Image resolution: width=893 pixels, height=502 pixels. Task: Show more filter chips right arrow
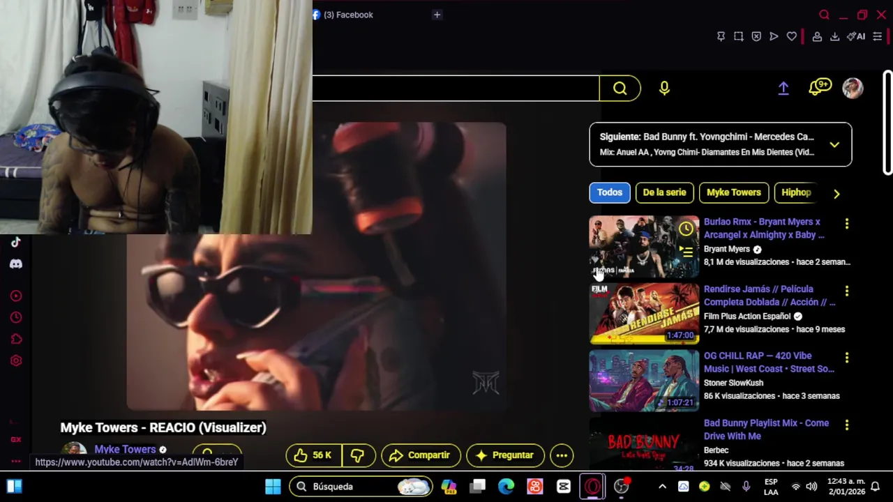tap(836, 193)
